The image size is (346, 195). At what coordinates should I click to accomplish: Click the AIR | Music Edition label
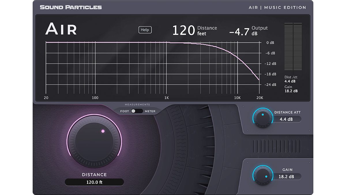click(x=278, y=7)
